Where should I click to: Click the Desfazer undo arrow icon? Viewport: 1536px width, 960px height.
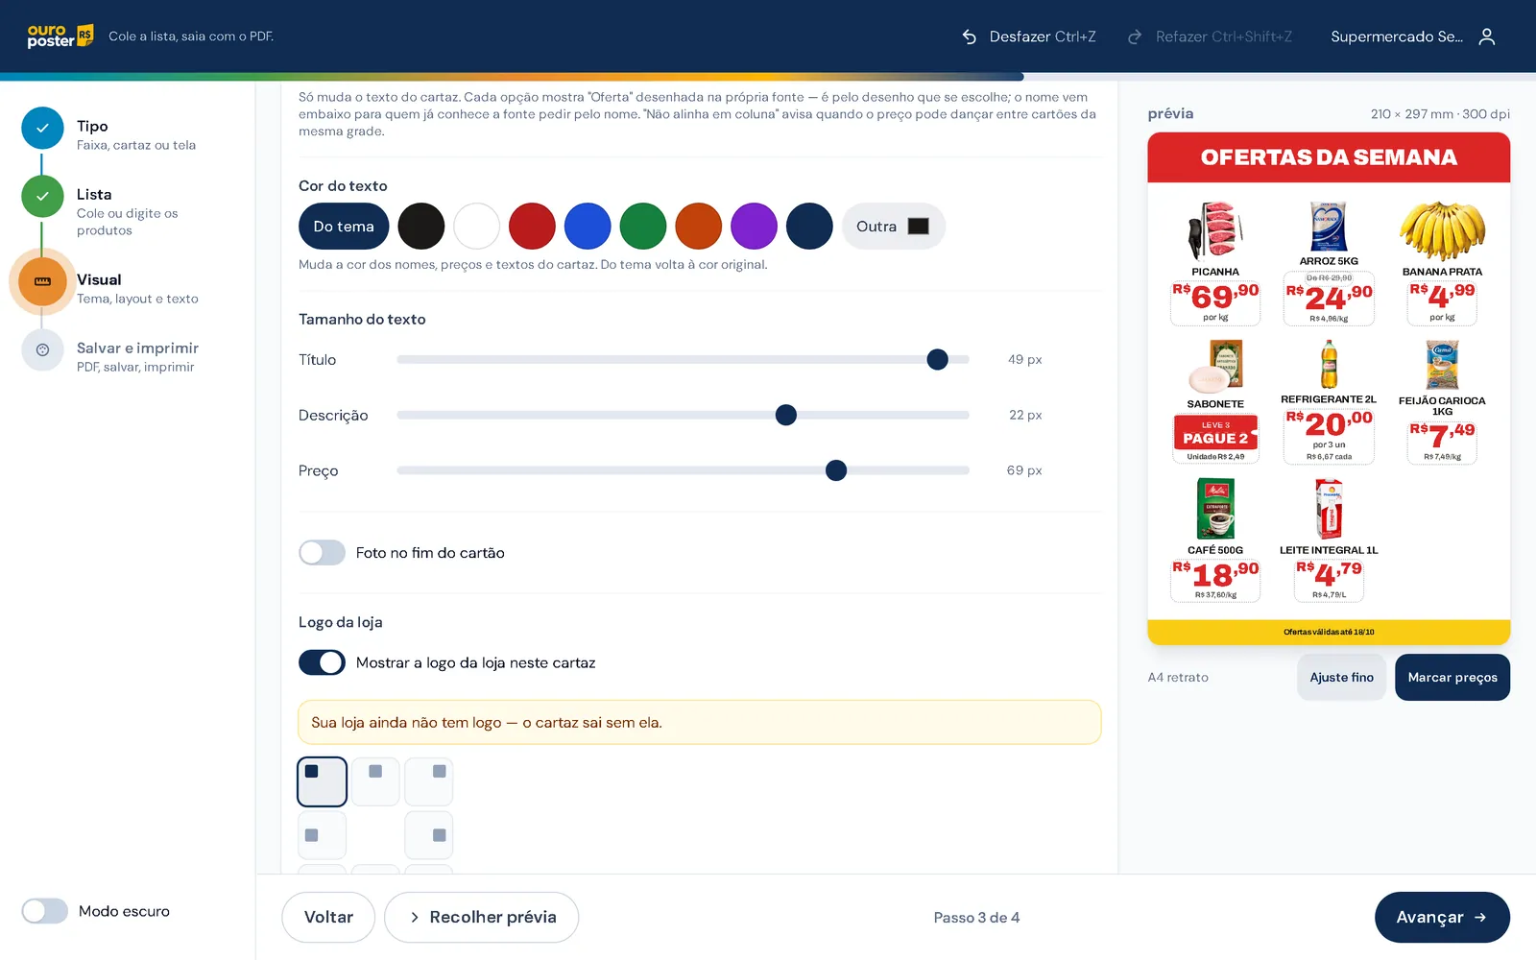[970, 36]
